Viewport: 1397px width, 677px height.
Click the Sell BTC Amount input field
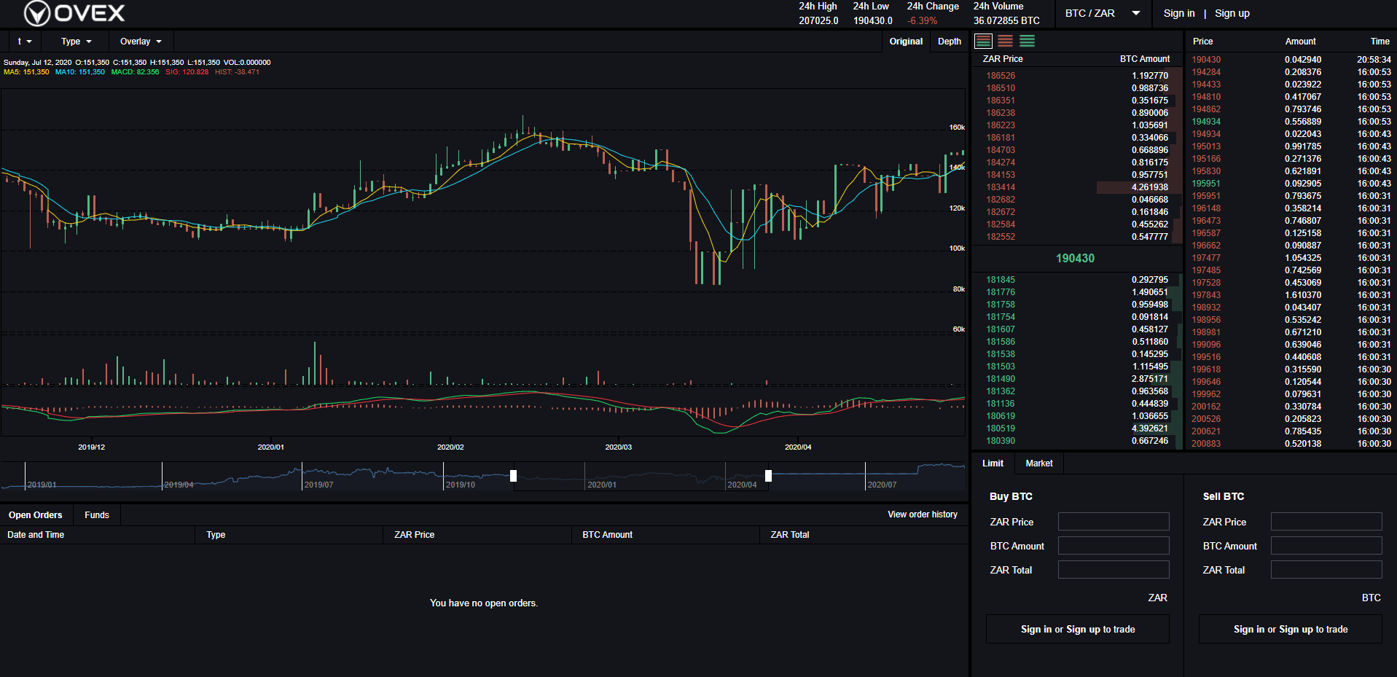click(1326, 546)
